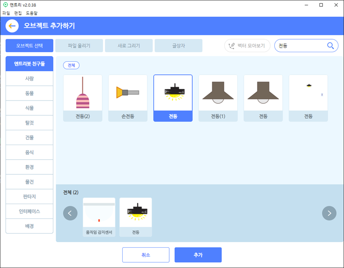Select the striped lamp 전등(2) object
The width and height of the screenshot is (344, 268).
(x=83, y=98)
